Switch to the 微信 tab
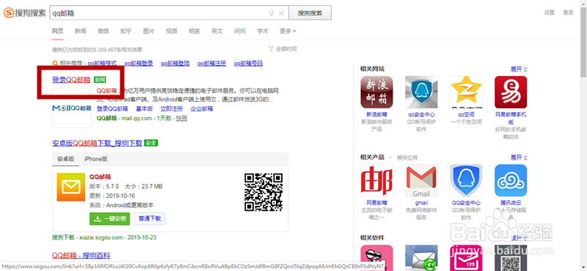Viewport: 587px width, 271px height. click(x=103, y=31)
